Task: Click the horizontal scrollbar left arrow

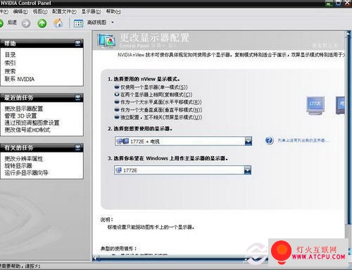Action: 94,259
